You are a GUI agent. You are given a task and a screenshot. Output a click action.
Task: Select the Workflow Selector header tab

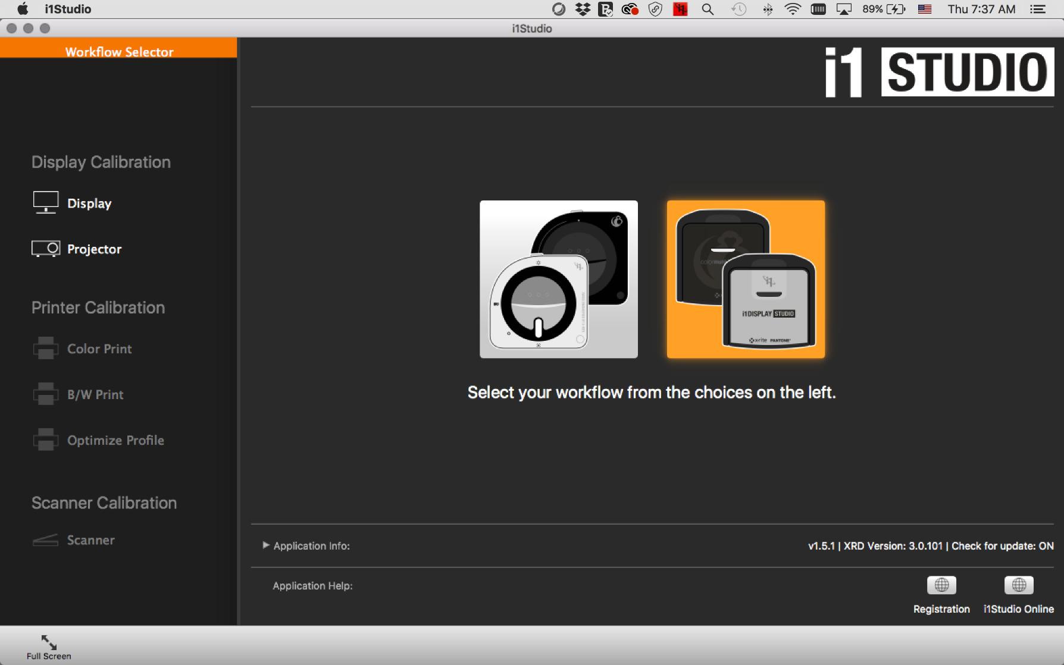[119, 48]
